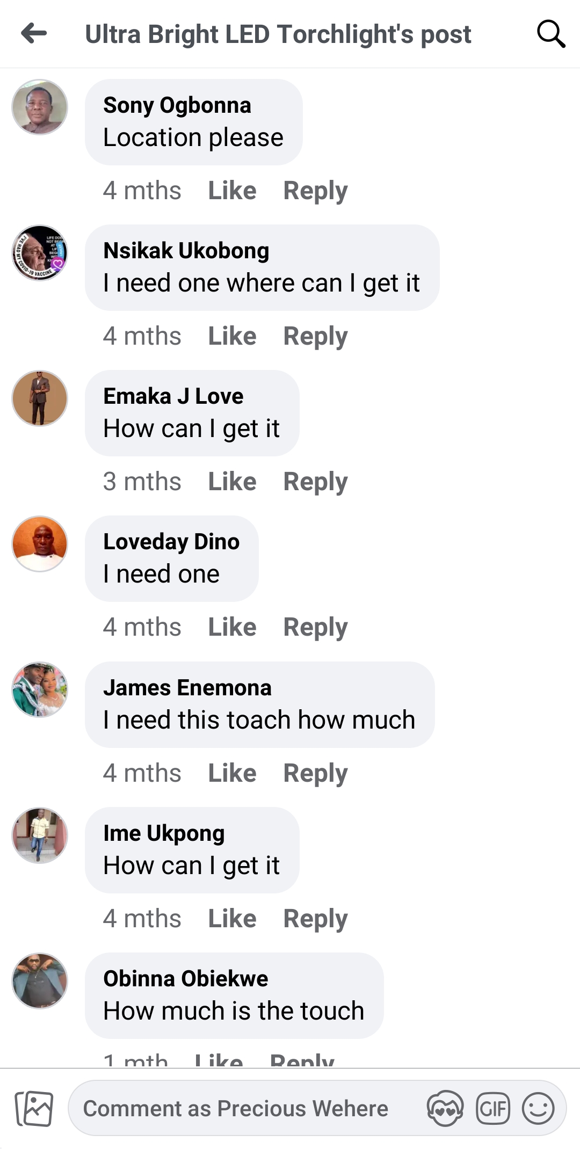View Loveday Dino's profile avatar
Viewport: 580px width, 1149px height.
(40, 544)
